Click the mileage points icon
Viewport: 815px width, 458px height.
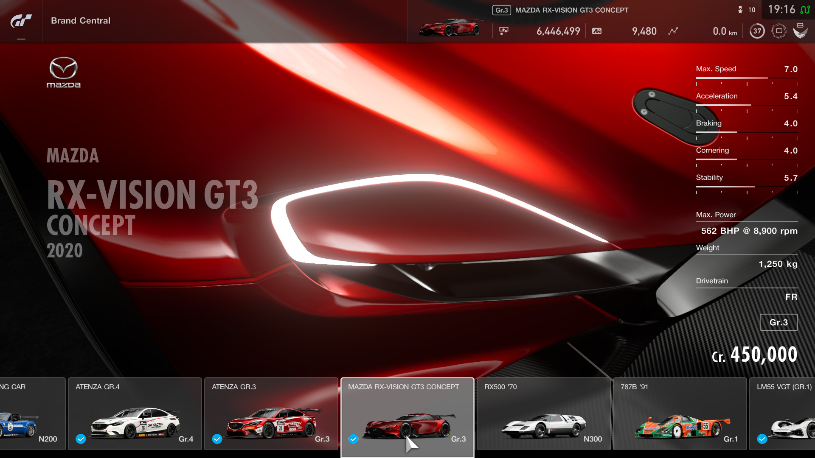pyautogui.click(x=597, y=31)
